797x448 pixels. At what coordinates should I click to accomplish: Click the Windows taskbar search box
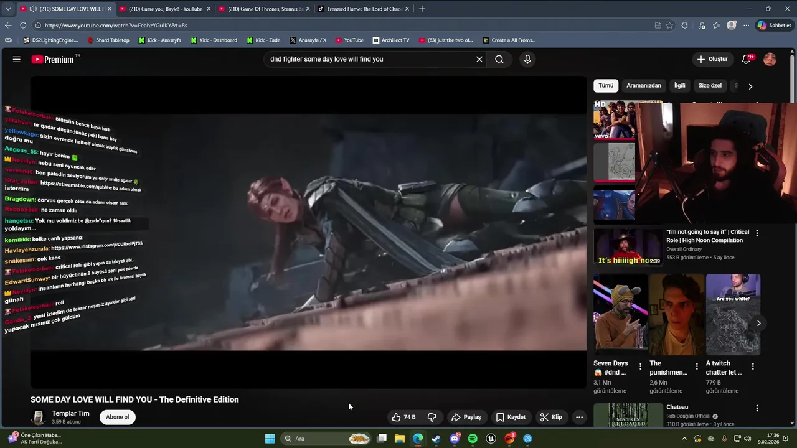(327, 439)
